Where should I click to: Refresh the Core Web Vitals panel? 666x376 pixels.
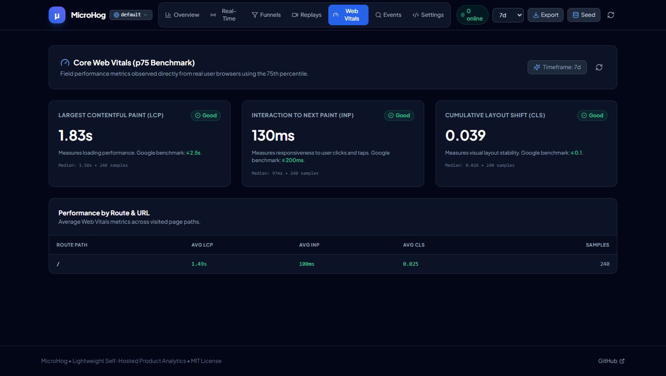599,67
